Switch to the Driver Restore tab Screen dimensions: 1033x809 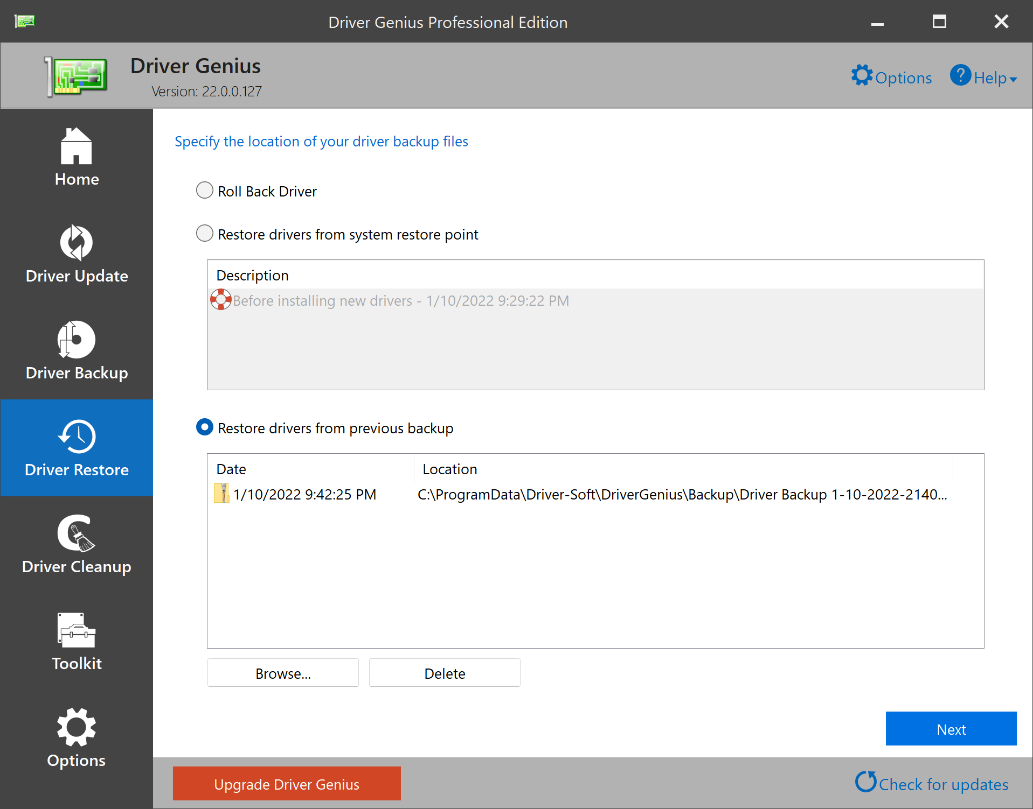coord(77,448)
